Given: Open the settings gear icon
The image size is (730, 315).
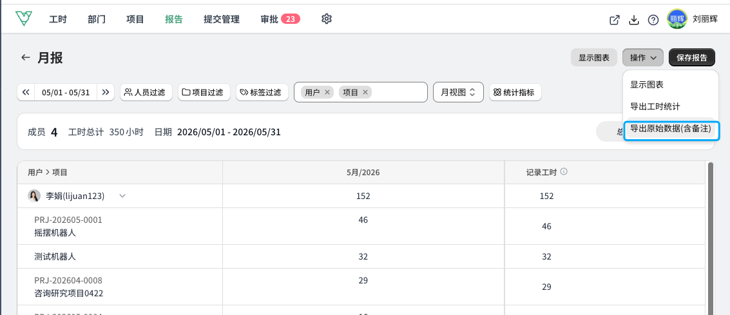Looking at the screenshot, I should coord(327,19).
